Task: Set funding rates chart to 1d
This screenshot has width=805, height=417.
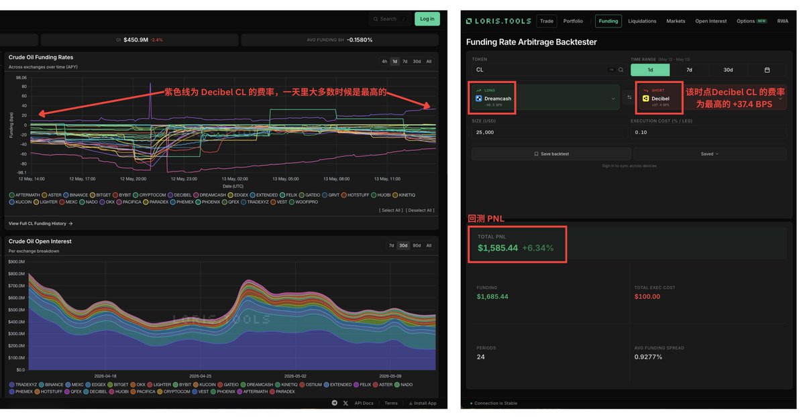Action: (394, 61)
